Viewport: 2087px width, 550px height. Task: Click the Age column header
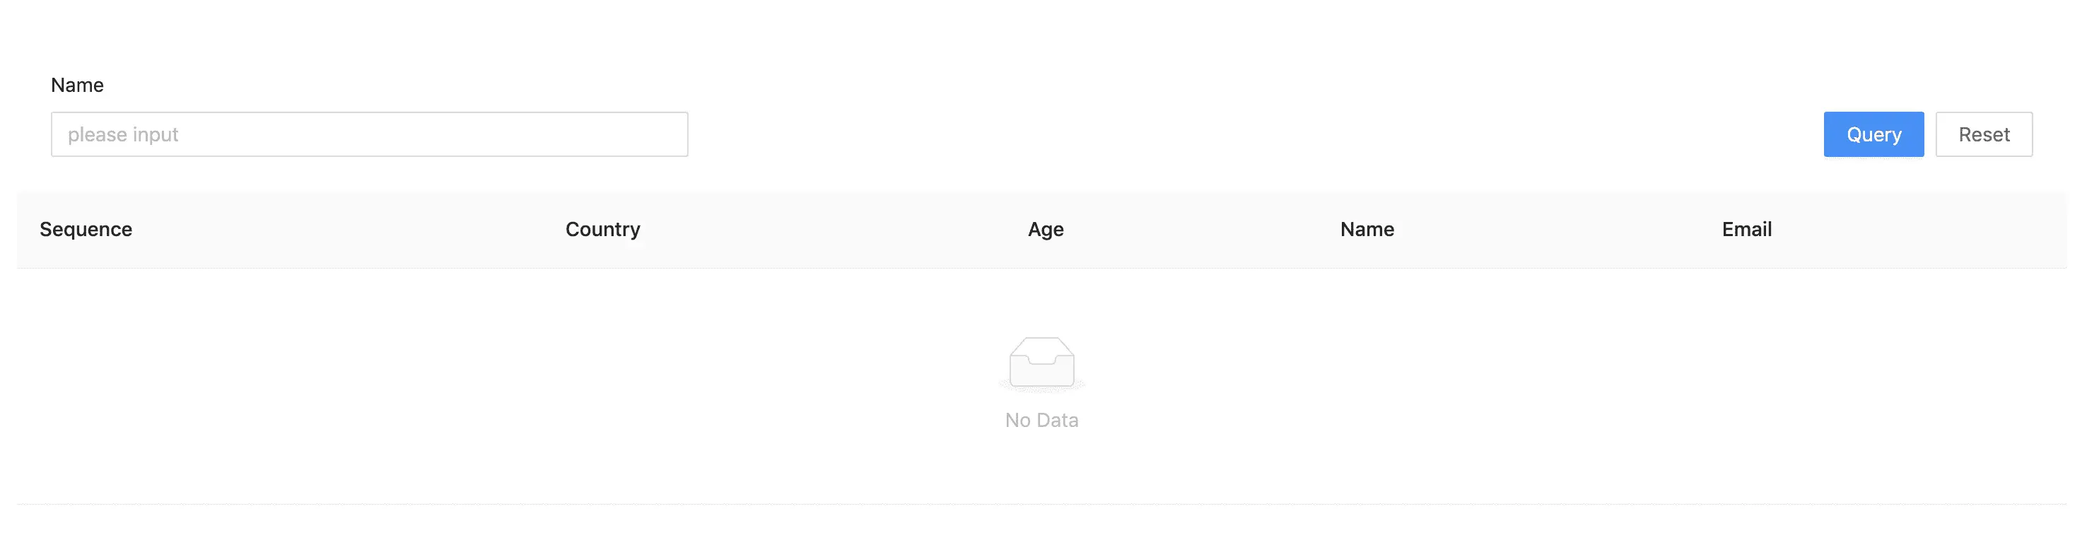click(1045, 229)
